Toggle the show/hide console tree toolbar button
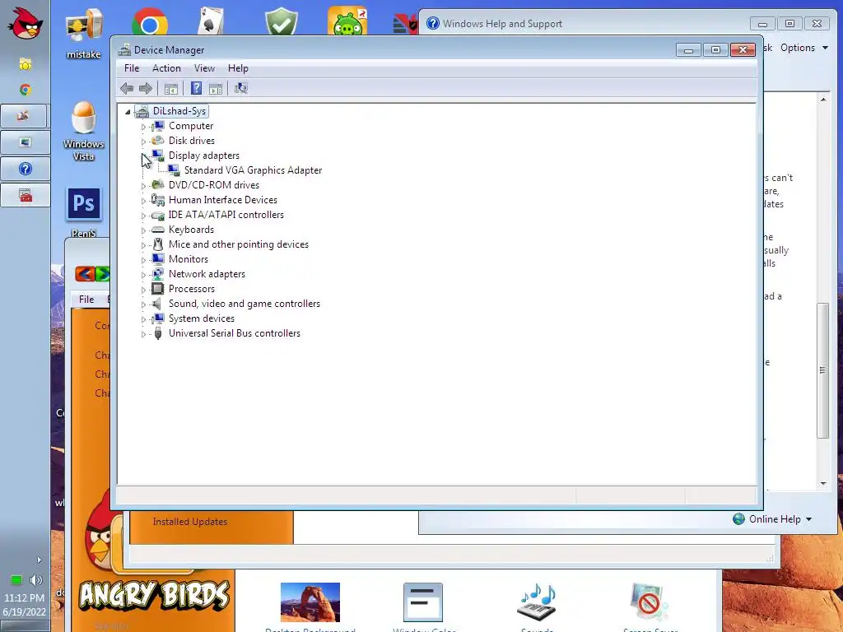This screenshot has height=632, width=843. click(171, 89)
